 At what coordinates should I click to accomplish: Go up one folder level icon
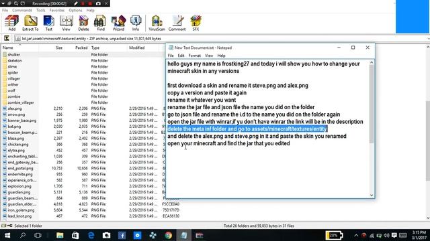7,38
